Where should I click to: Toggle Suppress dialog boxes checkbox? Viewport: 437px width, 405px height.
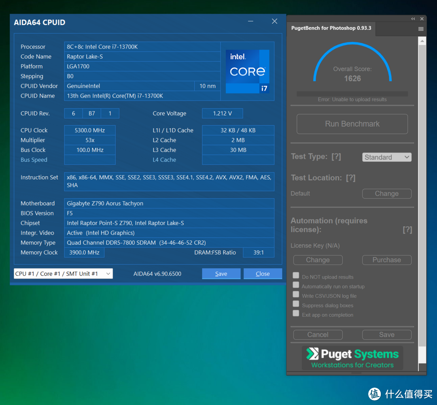coord(296,304)
